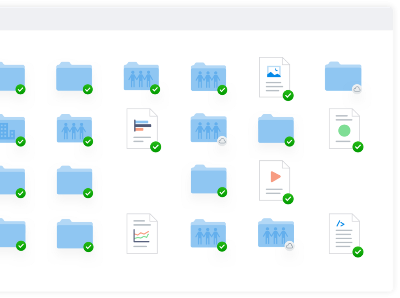Click checkmark badge on green circle document
400x298 pixels.
click(358, 147)
